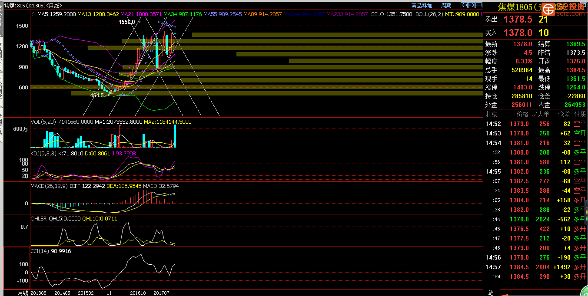588x296 pixels.
Task: Click the right arrow navigation icon
Action: [x=471, y=5]
